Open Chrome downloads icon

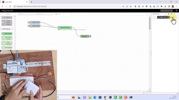point(165,6)
